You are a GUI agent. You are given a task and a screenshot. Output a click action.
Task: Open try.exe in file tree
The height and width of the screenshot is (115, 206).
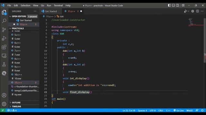point(24,95)
